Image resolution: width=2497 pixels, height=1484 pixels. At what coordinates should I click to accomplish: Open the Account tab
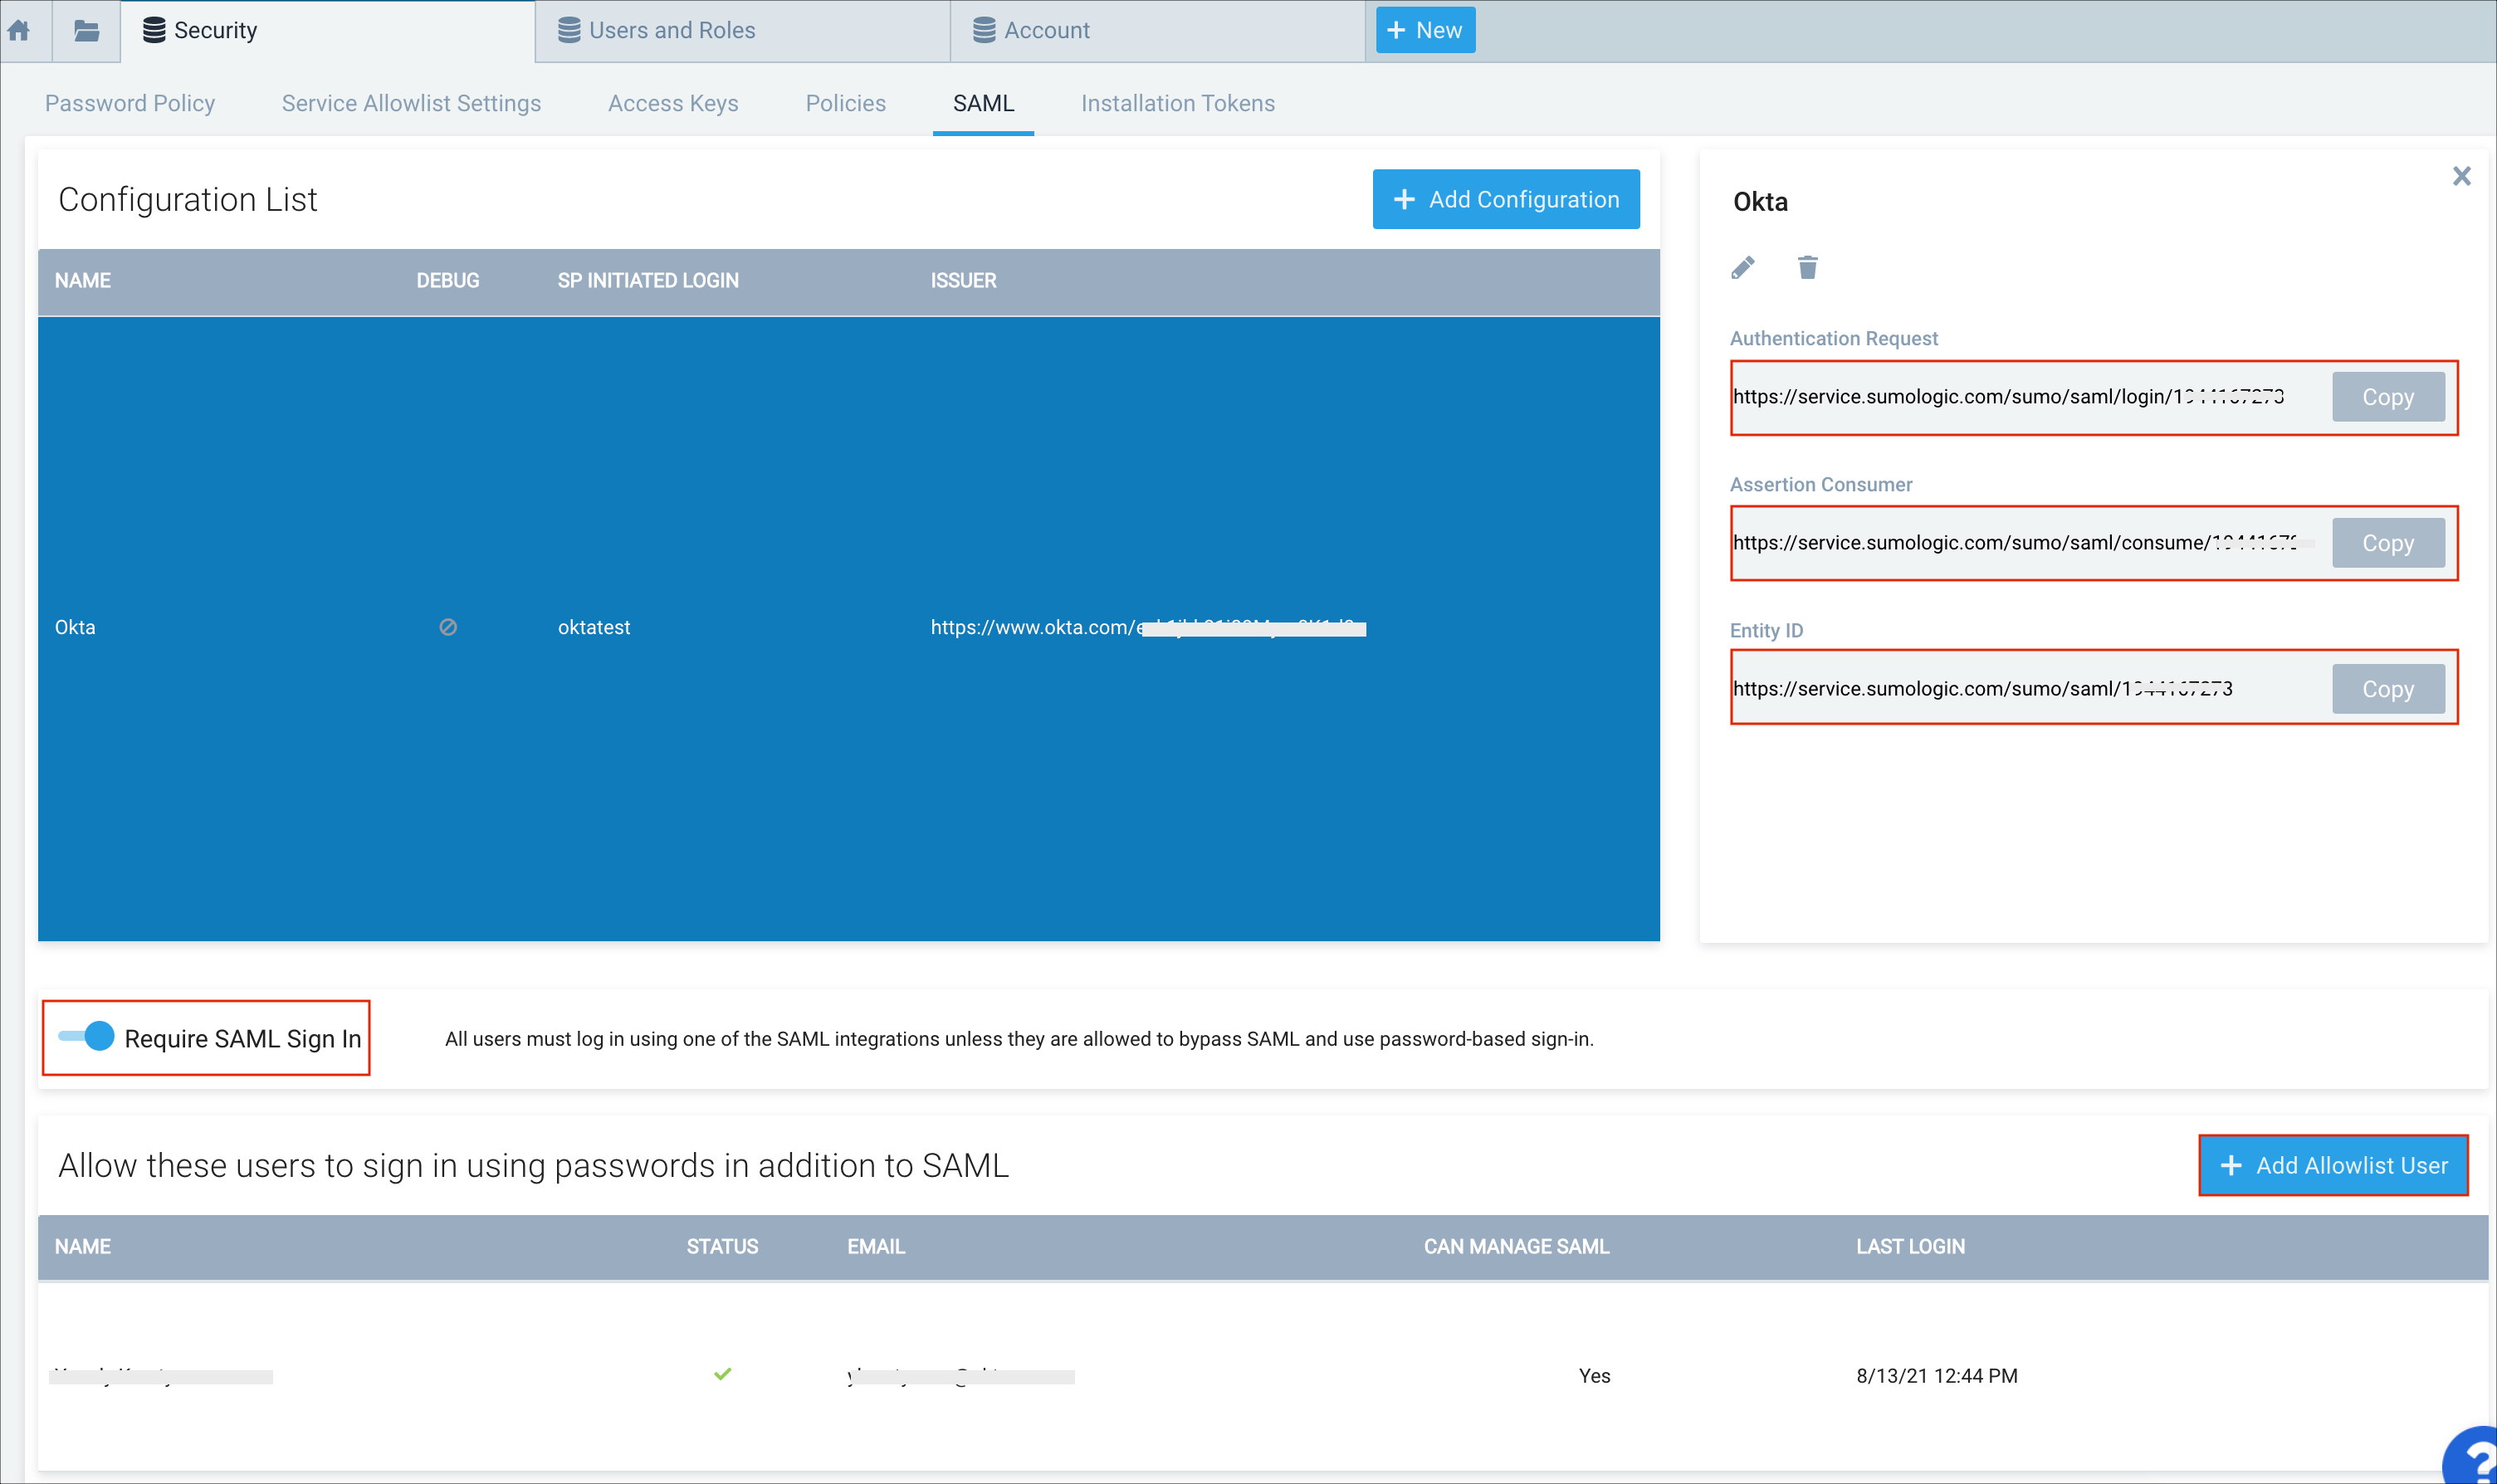coord(1045,31)
